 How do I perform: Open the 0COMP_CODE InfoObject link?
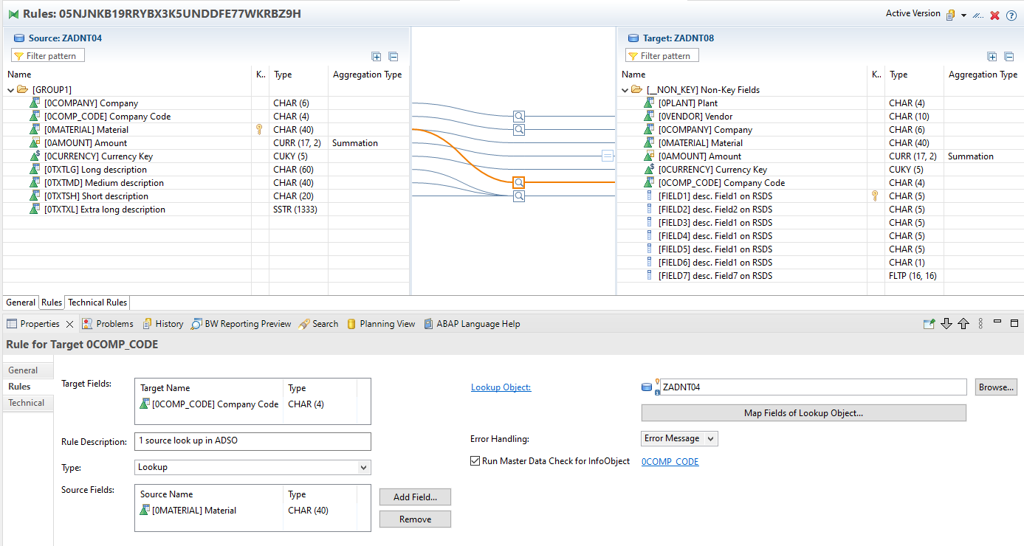tap(670, 462)
